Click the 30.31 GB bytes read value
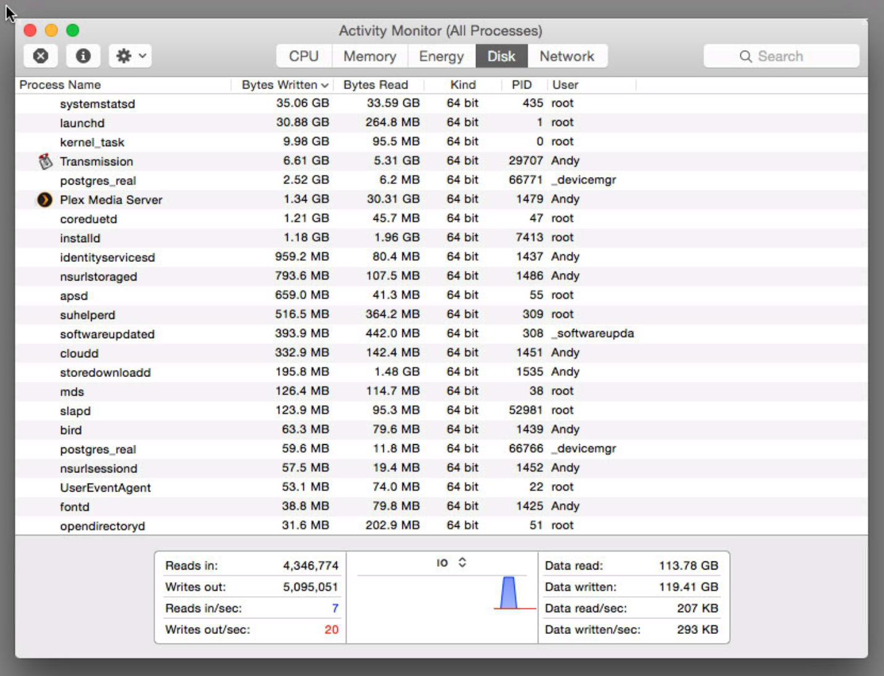The width and height of the screenshot is (884, 676). point(393,199)
